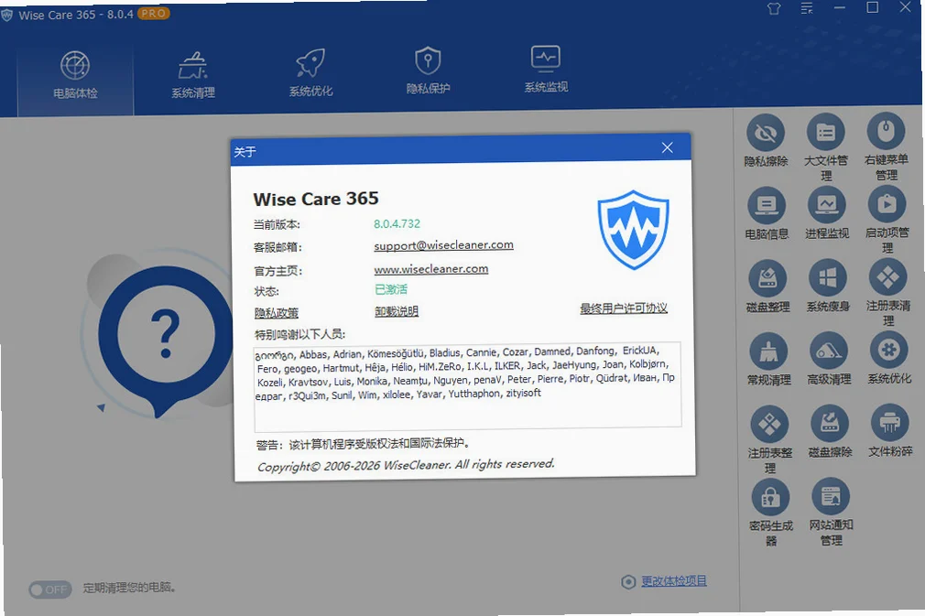The width and height of the screenshot is (925, 616).
Task: Open the 常规清理 common cleaner tool
Action: (768, 360)
